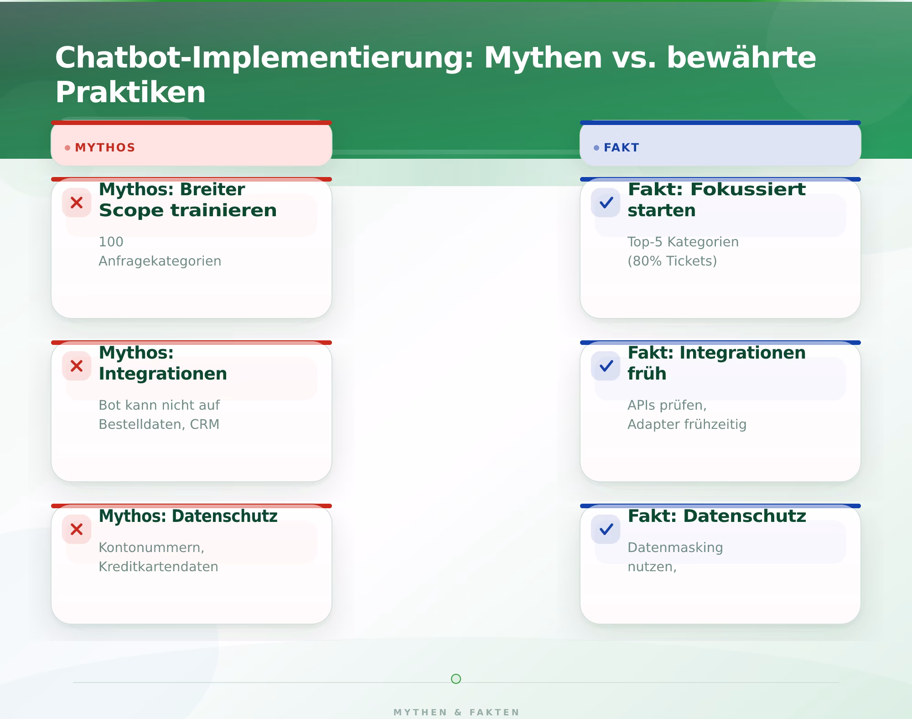Click the heading 'Fakt: Fokussiert starten'
Image resolution: width=912 pixels, height=719 pixels.
coord(716,200)
